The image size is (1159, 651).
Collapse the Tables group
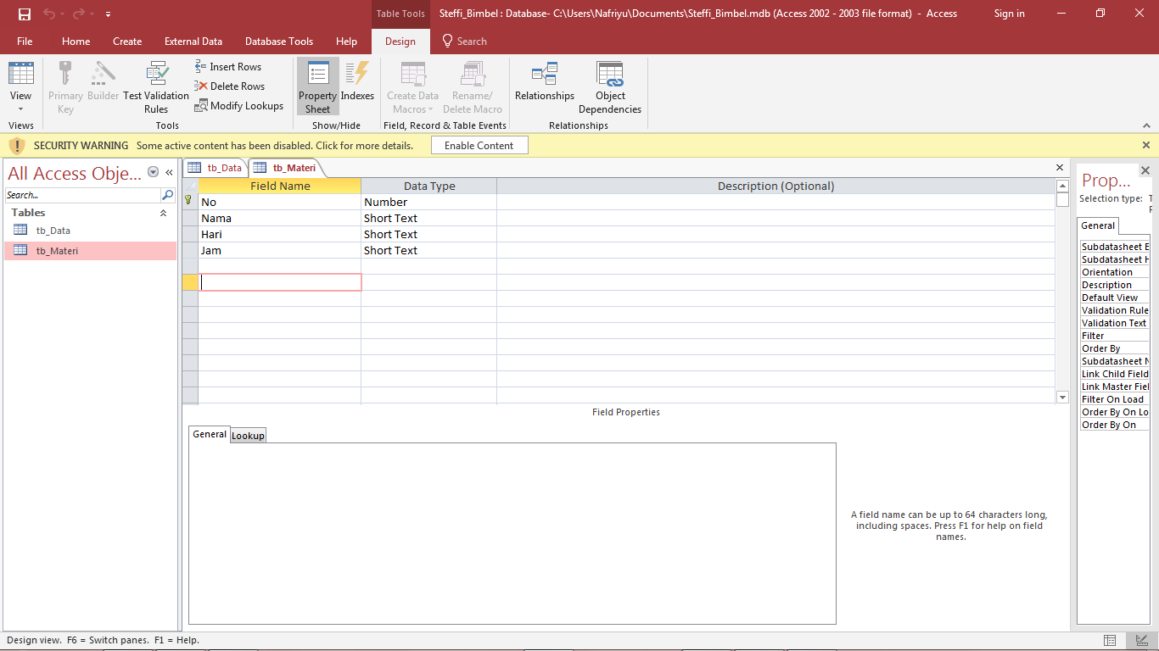[164, 213]
